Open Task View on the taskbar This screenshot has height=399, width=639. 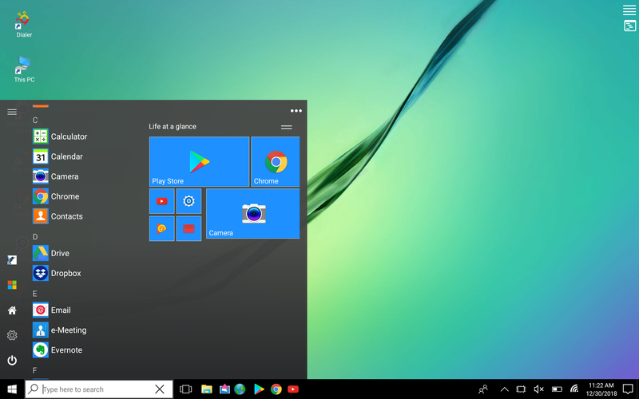pyautogui.click(x=186, y=389)
